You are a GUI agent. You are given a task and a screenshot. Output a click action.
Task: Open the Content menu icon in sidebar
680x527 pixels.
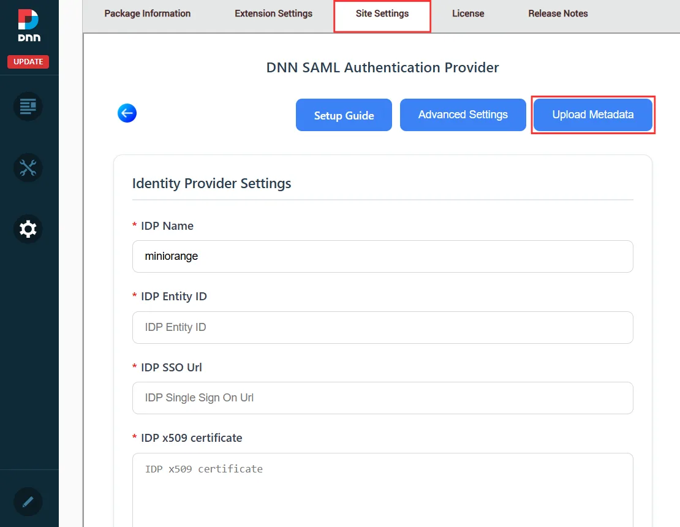tap(28, 106)
